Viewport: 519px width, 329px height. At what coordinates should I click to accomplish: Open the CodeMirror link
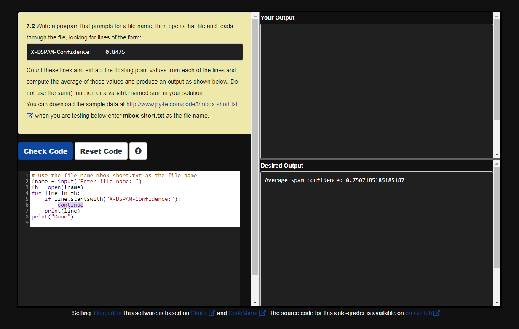click(243, 313)
